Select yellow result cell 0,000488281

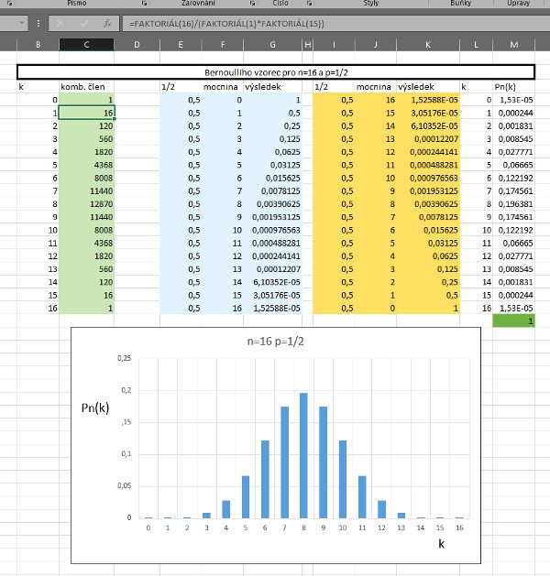pyautogui.click(x=428, y=165)
